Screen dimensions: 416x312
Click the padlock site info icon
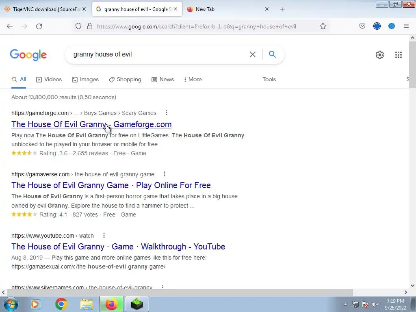pos(90,26)
